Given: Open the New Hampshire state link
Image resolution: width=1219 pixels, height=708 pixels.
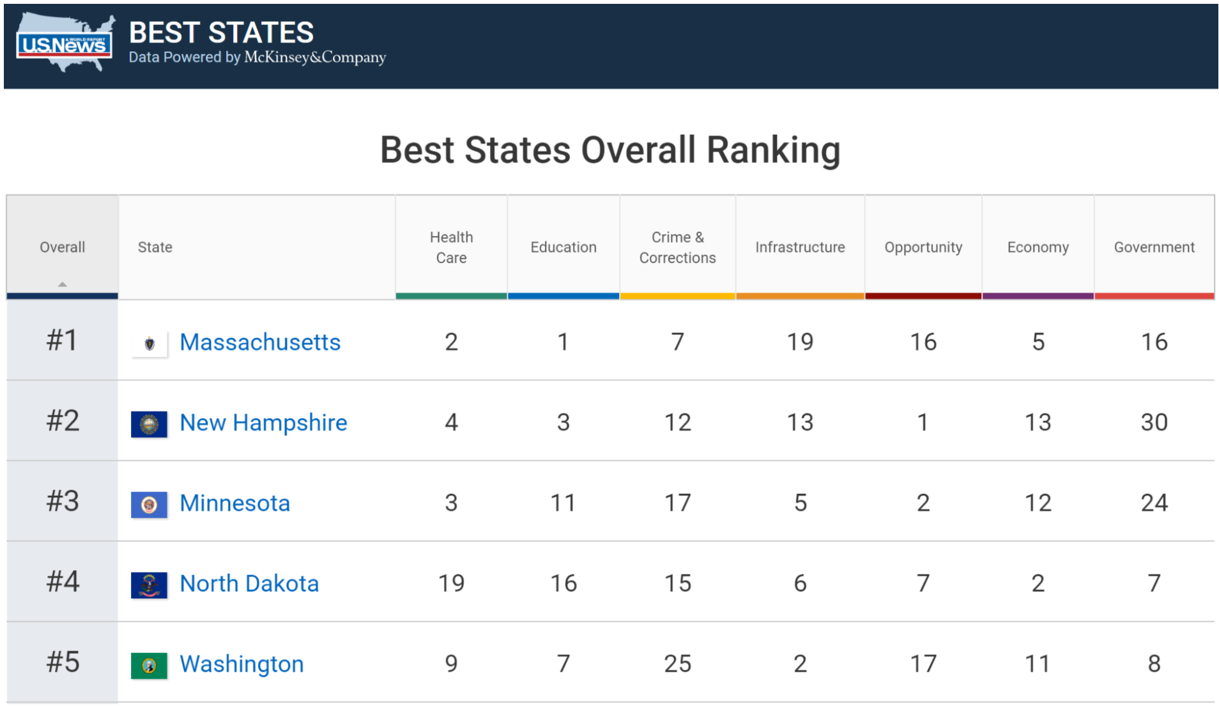Looking at the screenshot, I should coord(263,423).
